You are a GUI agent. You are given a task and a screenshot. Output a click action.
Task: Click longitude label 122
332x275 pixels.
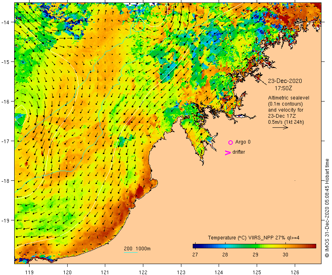[143, 272]
